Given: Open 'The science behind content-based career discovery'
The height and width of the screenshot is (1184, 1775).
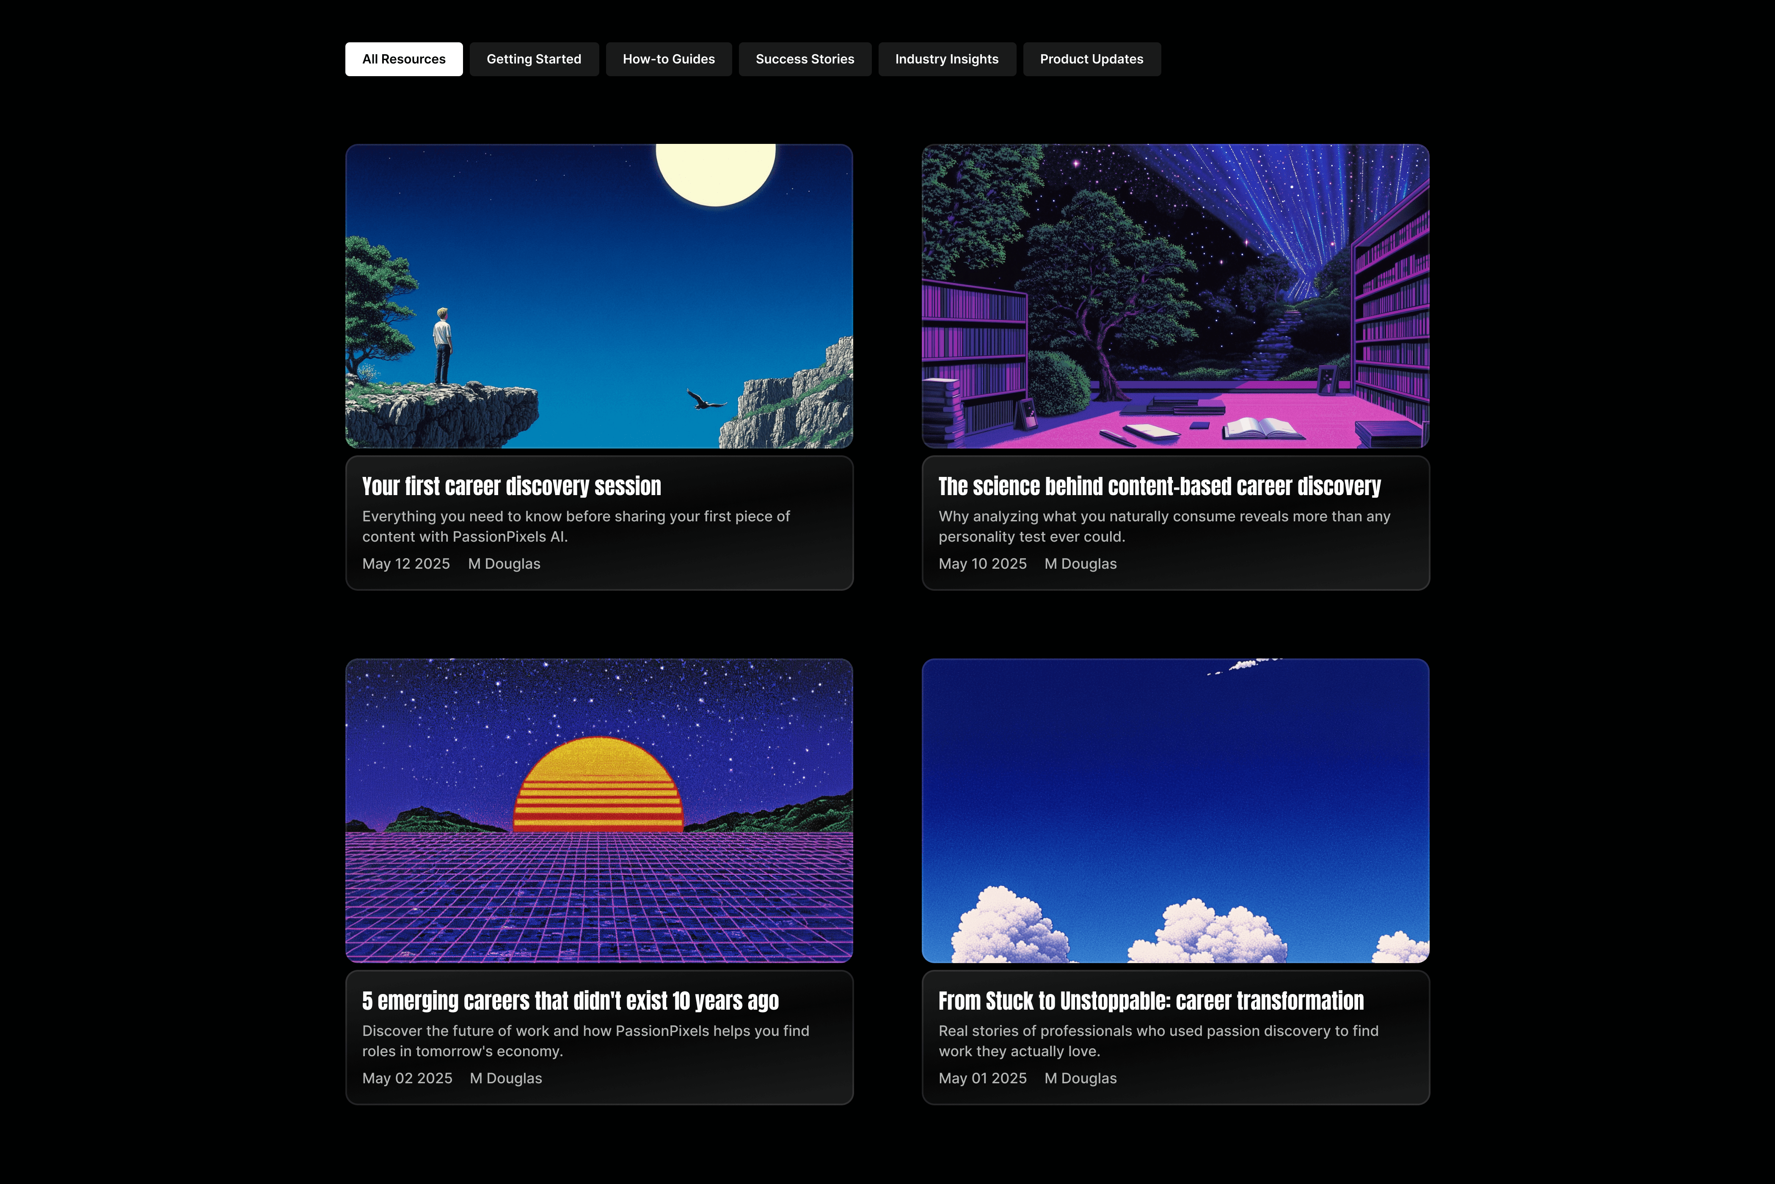Looking at the screenshot, I should (1160, 486).
